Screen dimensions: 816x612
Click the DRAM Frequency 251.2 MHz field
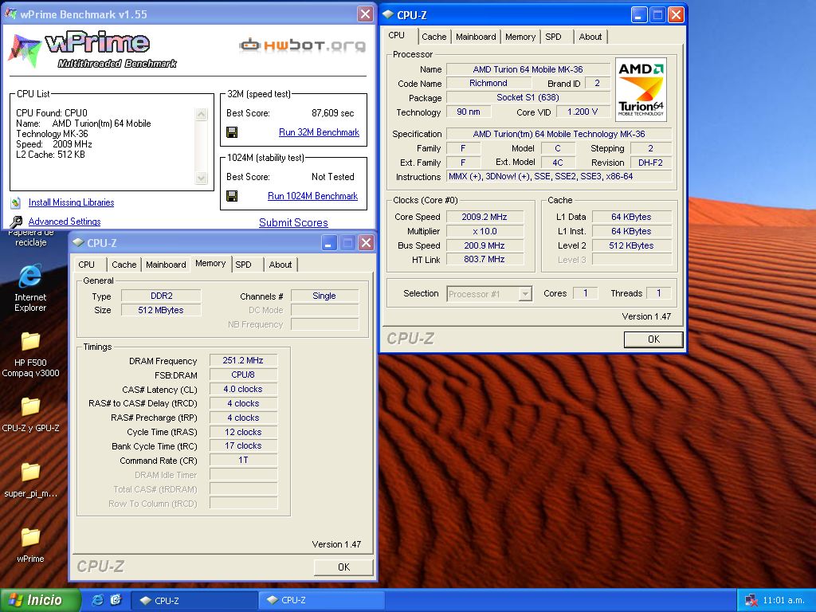pyautogui.click(x=243, y=361)
